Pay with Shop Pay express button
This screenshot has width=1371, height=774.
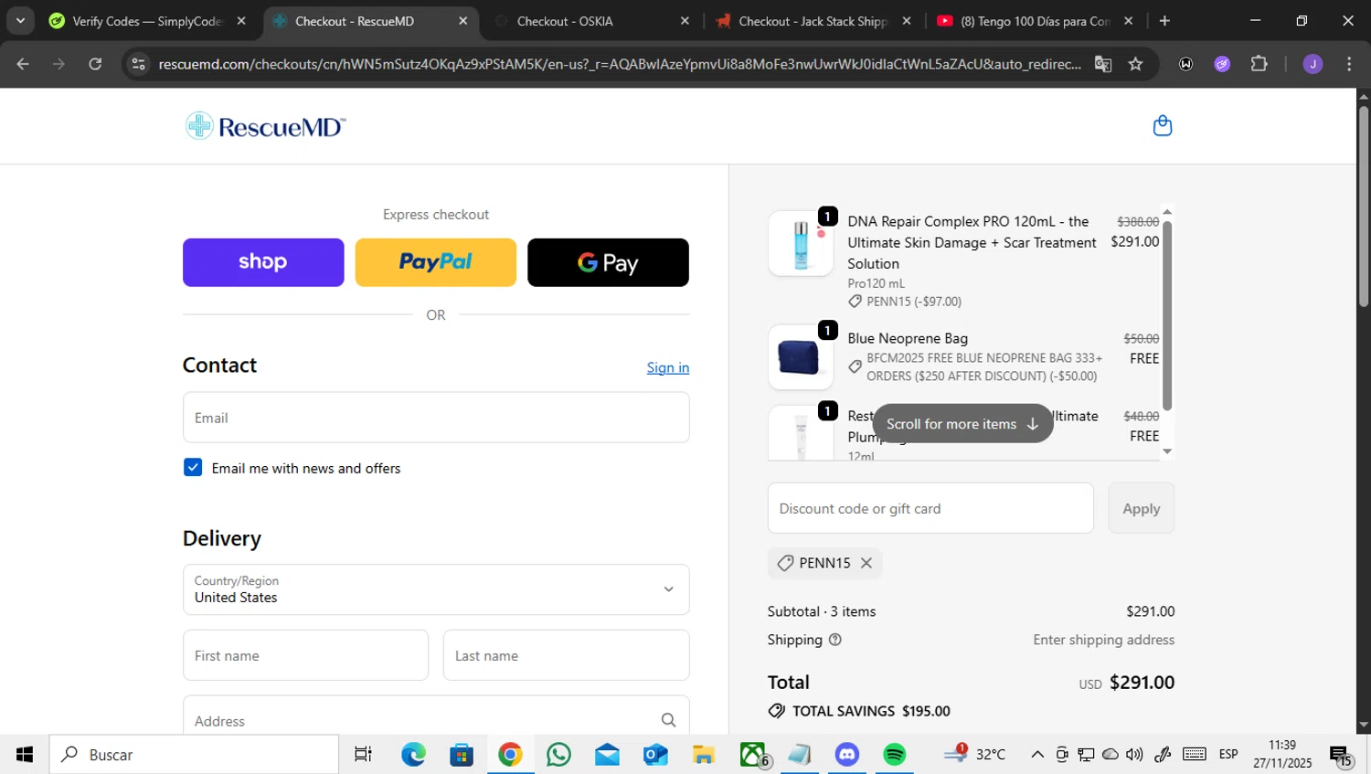tap(263, 262)
